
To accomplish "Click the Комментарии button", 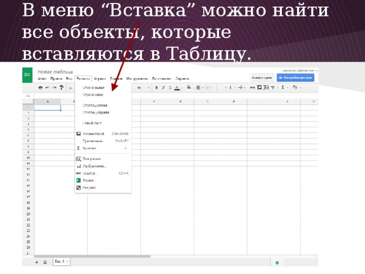I will (262, 78).
